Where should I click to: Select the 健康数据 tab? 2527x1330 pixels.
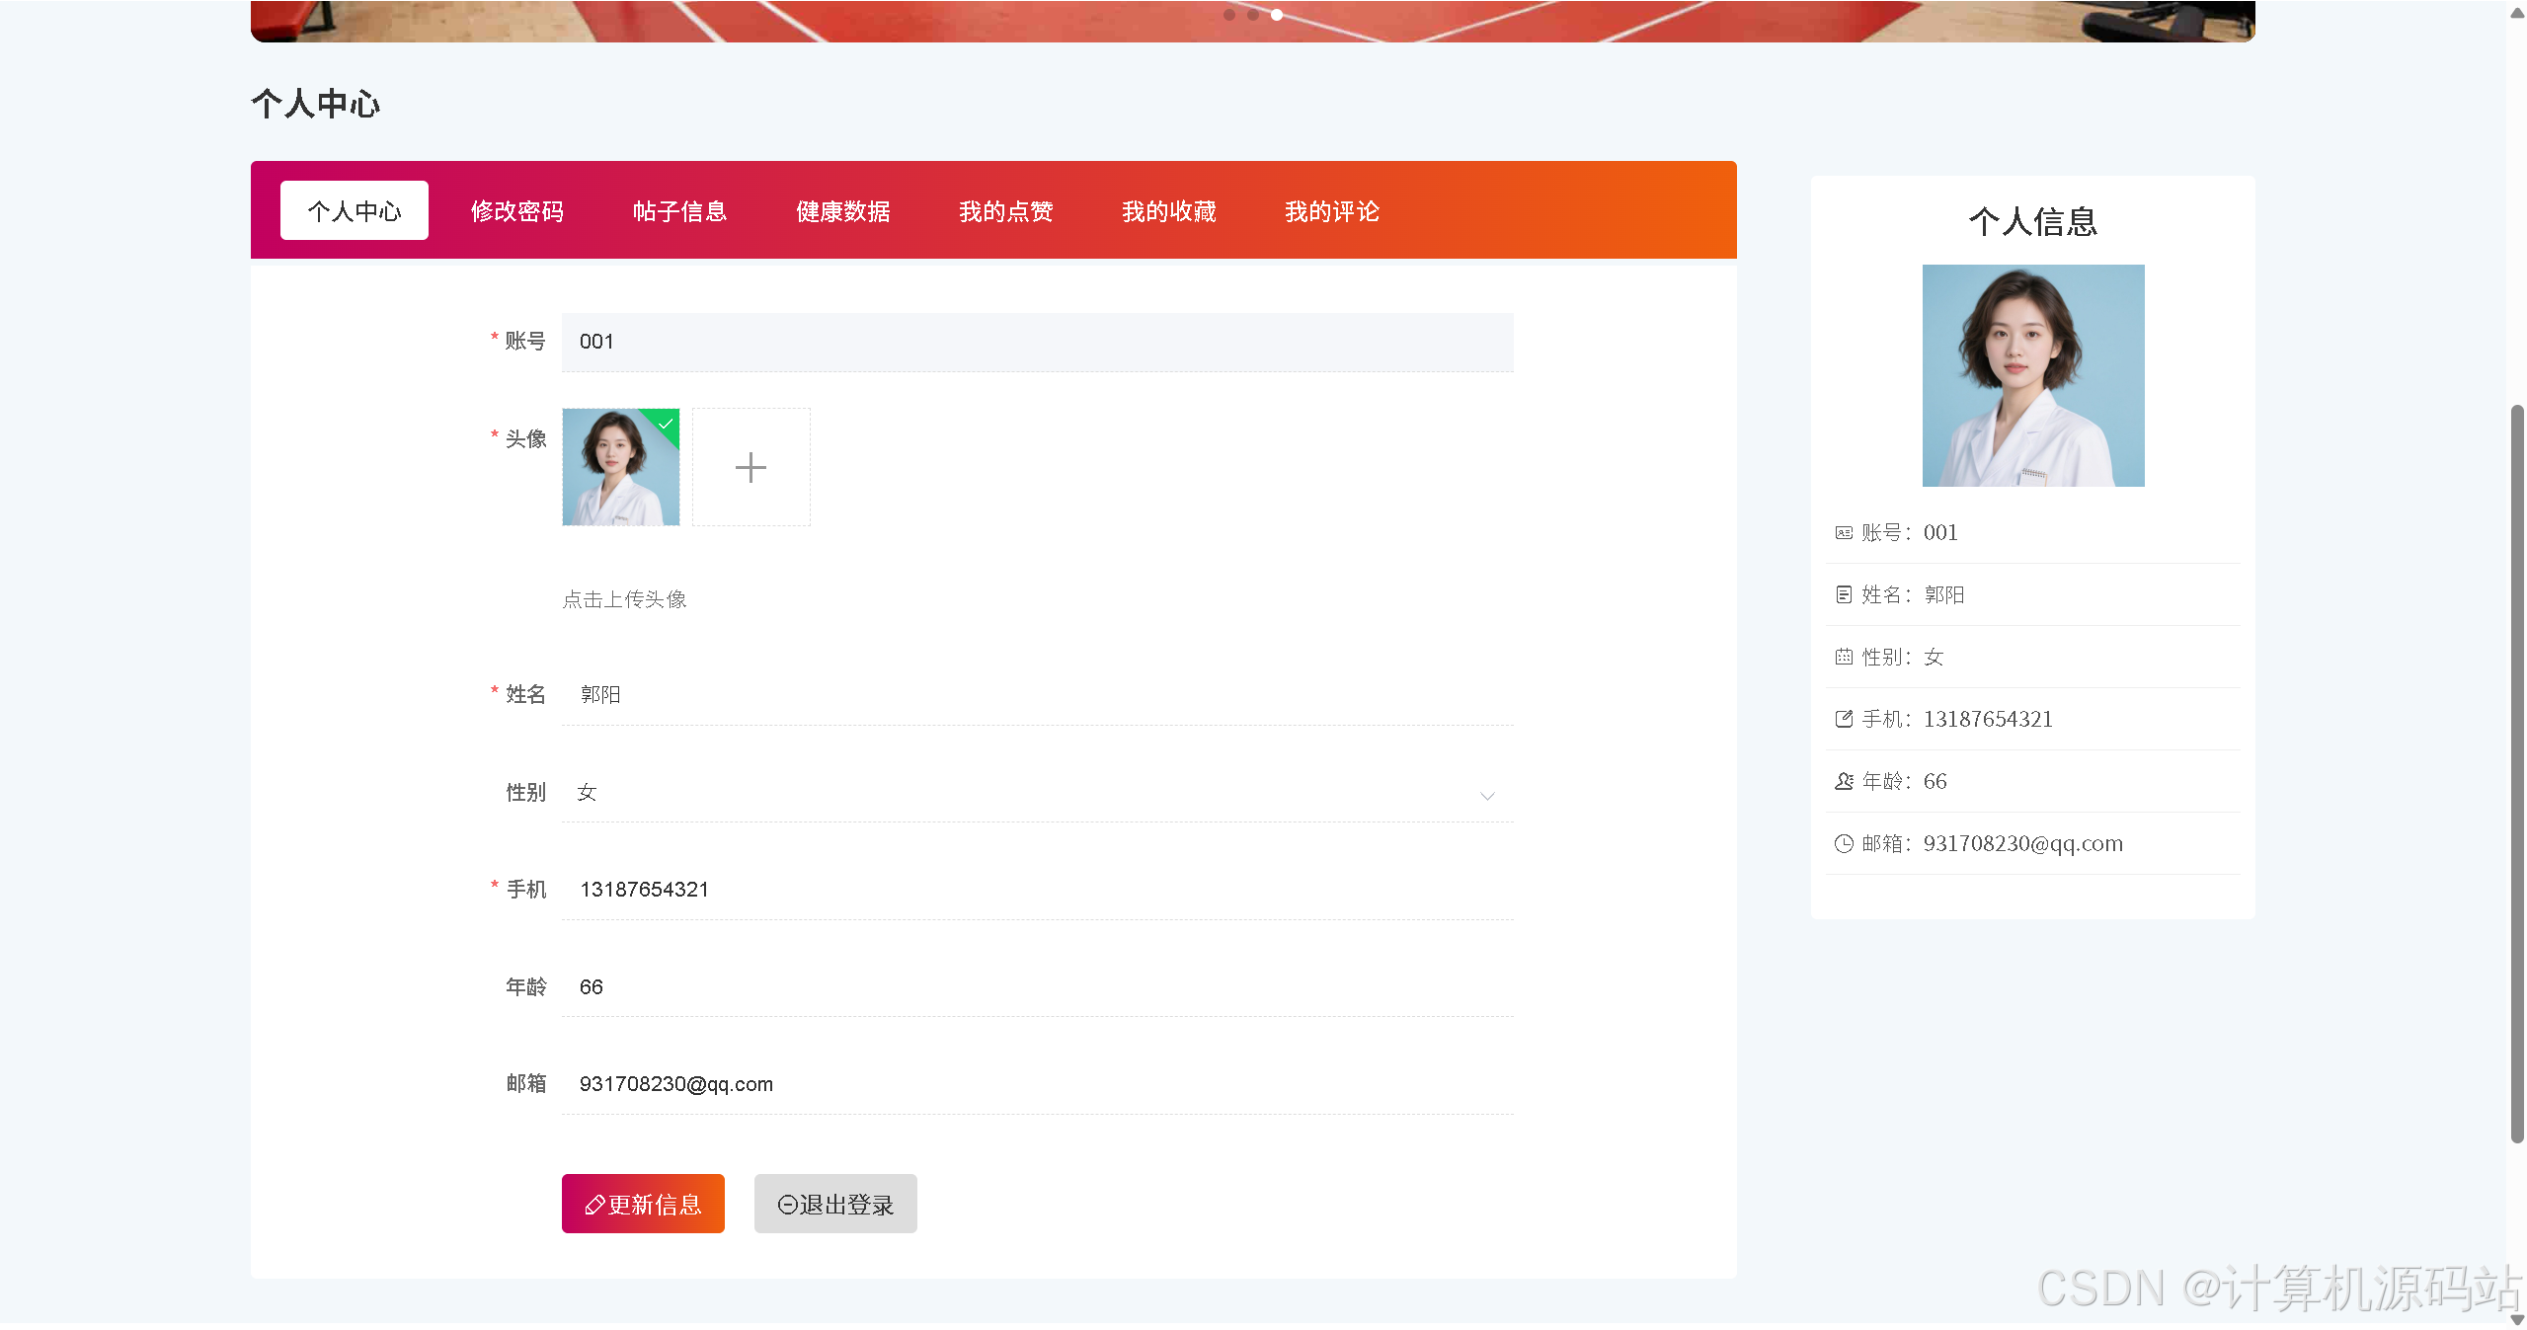pyautogui.click(x=842, y=210)
